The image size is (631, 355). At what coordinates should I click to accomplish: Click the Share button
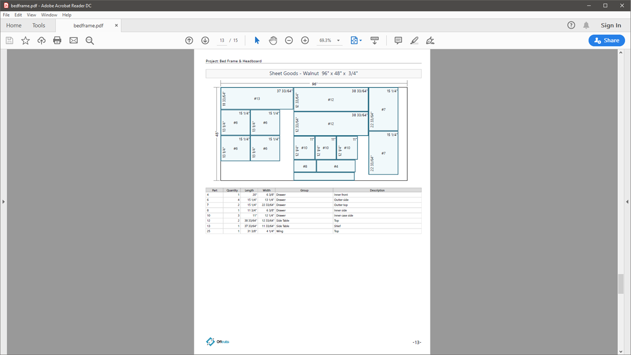607,41
